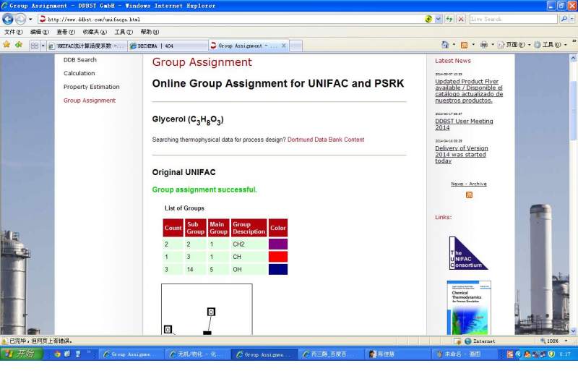Click the Print icon in command bar
The height and width of the screenshot is (392, 578).
[x=483, y=45]
